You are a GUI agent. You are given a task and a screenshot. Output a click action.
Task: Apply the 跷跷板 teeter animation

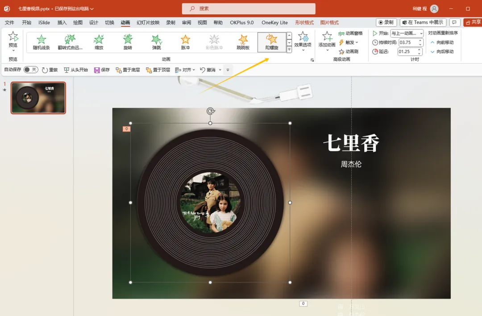pyautogui.click(x=243, y=42)
